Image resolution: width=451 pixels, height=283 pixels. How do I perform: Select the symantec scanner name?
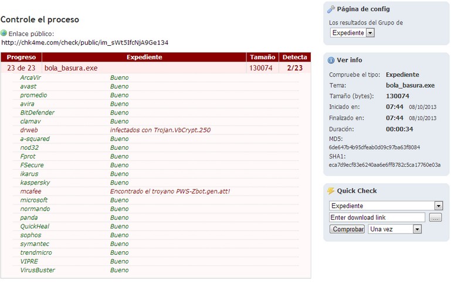coord(35,244)
